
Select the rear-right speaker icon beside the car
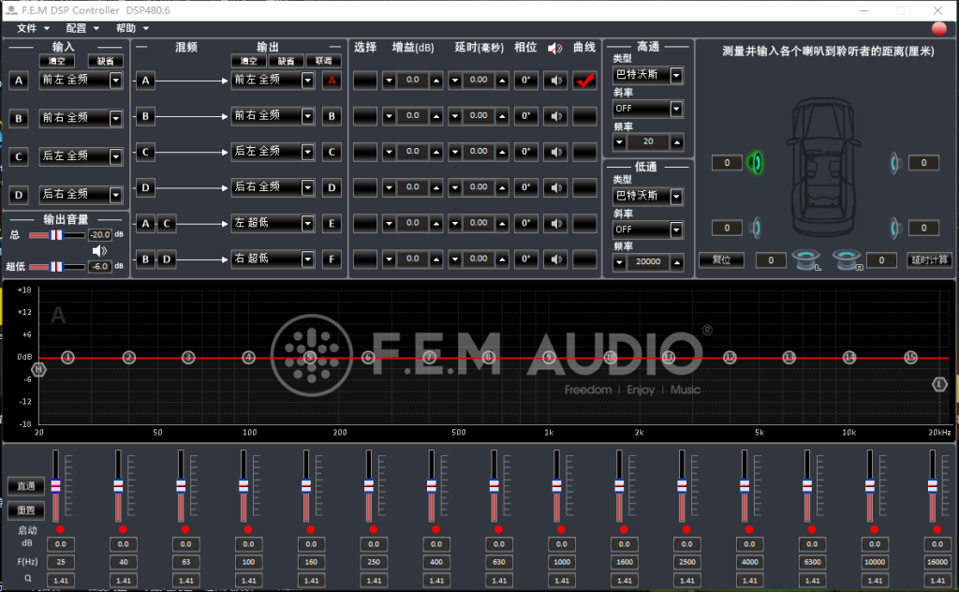point(894,229)
